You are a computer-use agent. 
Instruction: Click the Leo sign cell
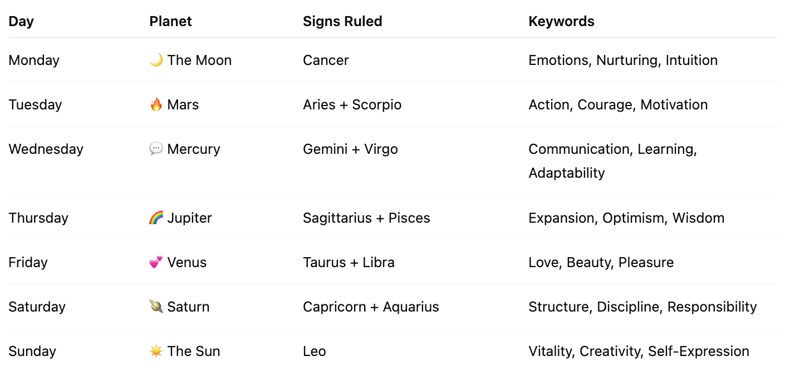pyautogui.click(x=315, y=351)
